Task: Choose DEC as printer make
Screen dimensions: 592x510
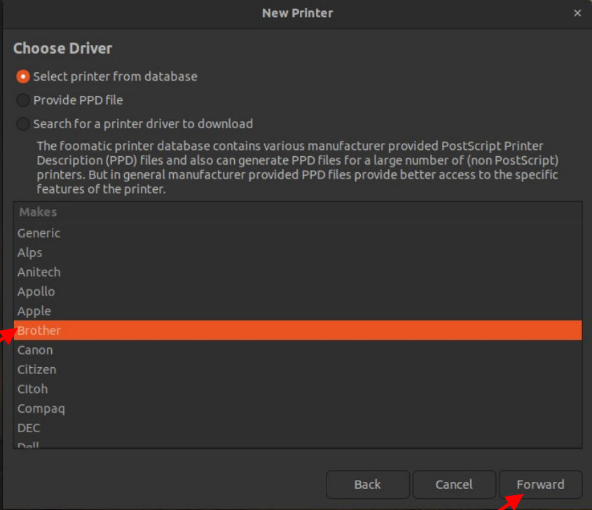Action: [x=29, y=428]
